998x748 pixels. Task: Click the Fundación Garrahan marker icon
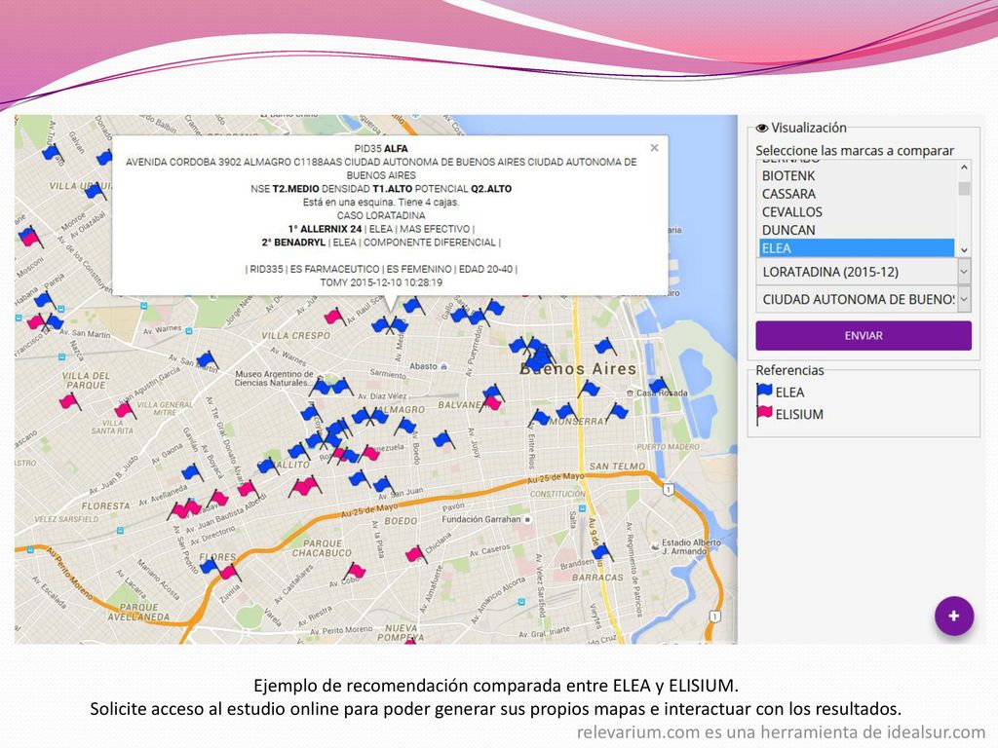527,520
